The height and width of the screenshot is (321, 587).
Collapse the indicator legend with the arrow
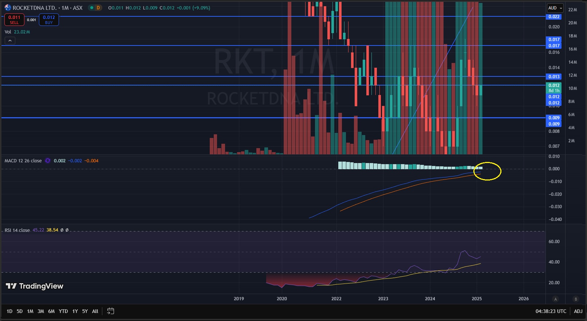[10, 40]
